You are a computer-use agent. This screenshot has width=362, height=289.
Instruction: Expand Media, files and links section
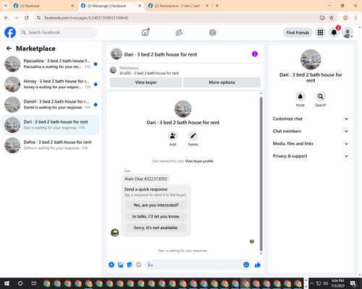pyautogui.click(x=311, y=144)
